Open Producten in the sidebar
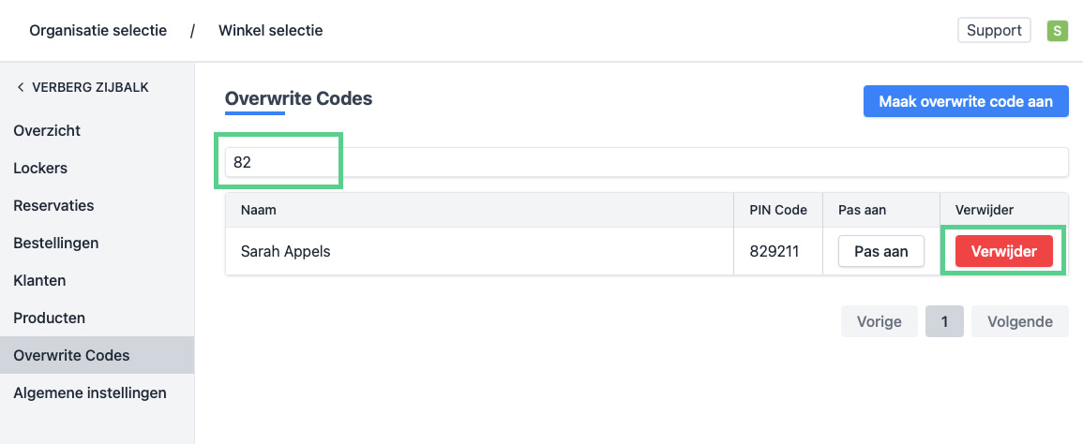Viewport: 1083px width, 444px height. coord(49,318)
